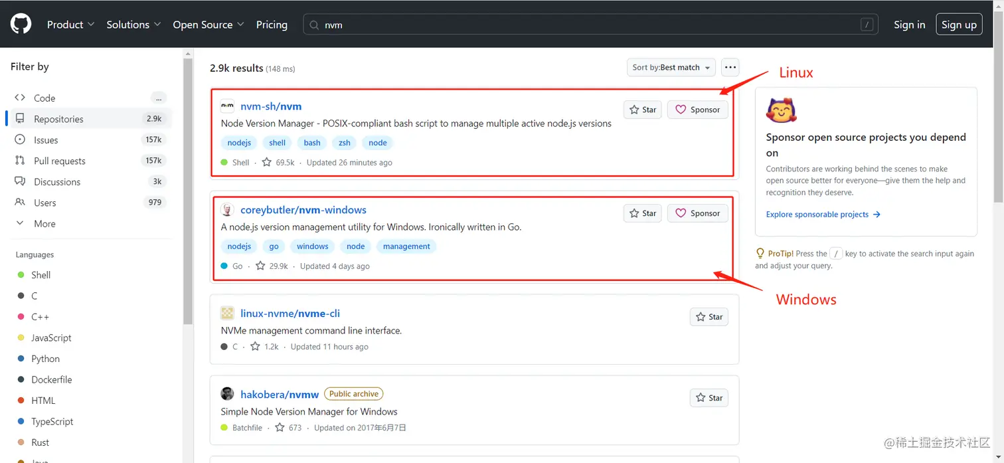Open the Code filter in sidebar
Screen dimensions: 1004x463
[x=89, y=98]
